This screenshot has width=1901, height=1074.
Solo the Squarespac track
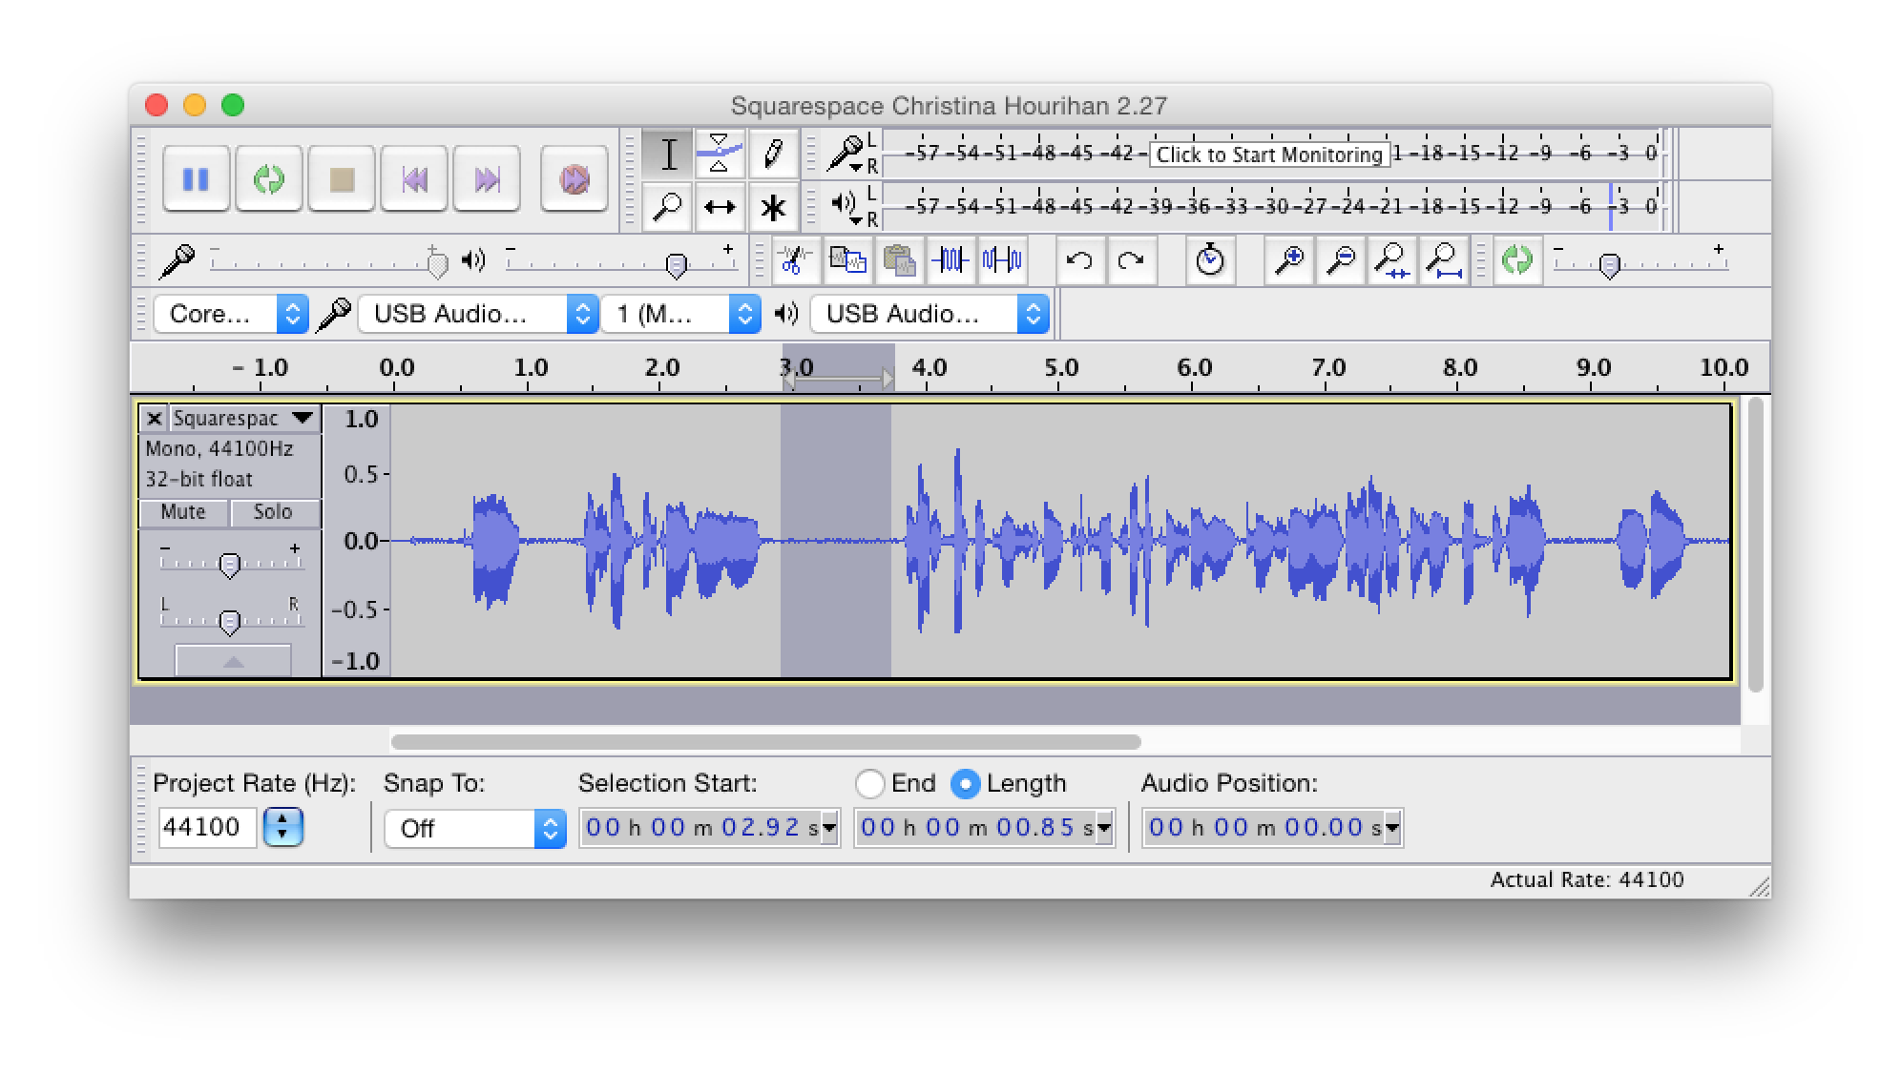tap(273, 512)
